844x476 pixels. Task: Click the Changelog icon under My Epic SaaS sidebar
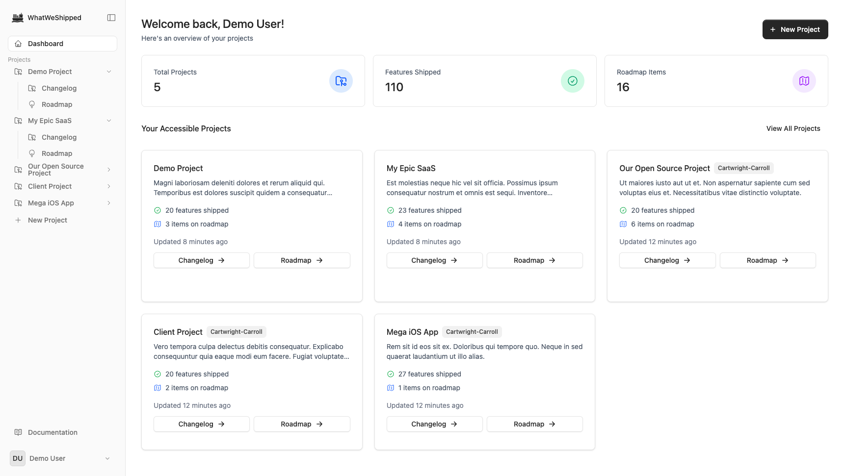point(32,137)
